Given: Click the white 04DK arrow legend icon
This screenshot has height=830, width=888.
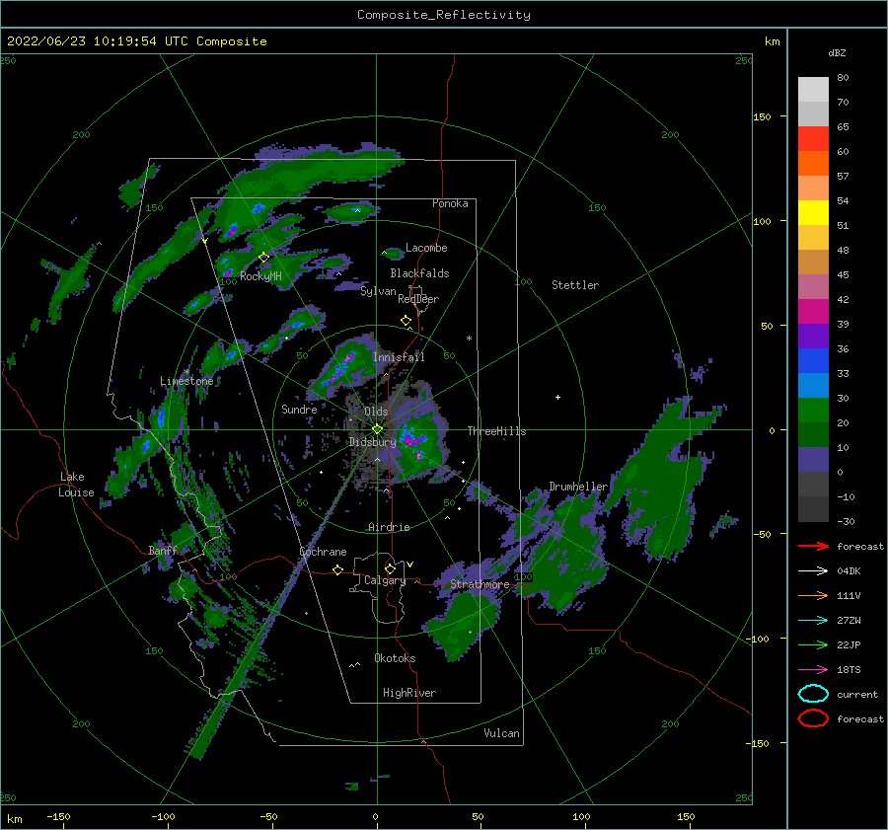Looking at the screenshot, I should [x=813, y=571].
